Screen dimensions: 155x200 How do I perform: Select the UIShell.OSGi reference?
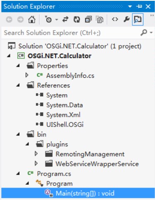[x=65, y=125]
